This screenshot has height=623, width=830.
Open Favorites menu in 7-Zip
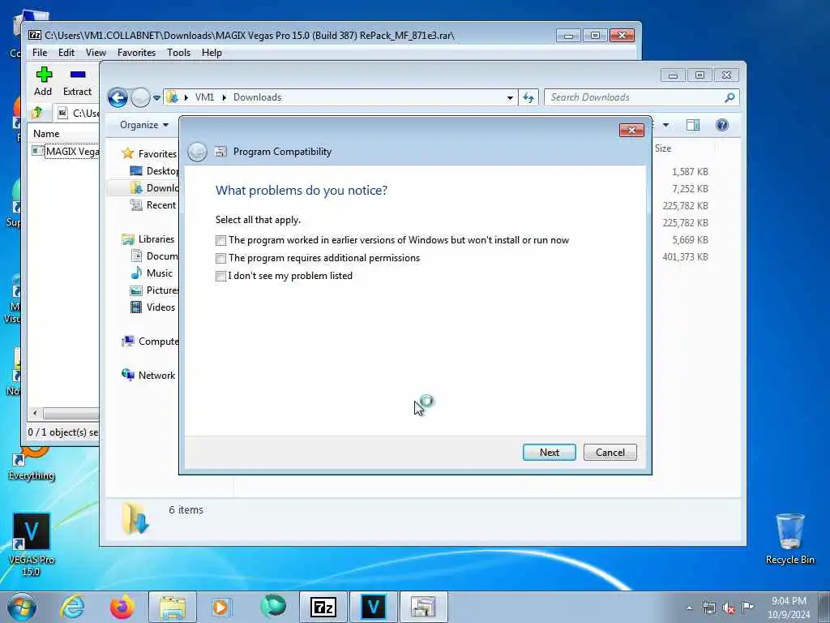tap(136, 53)
